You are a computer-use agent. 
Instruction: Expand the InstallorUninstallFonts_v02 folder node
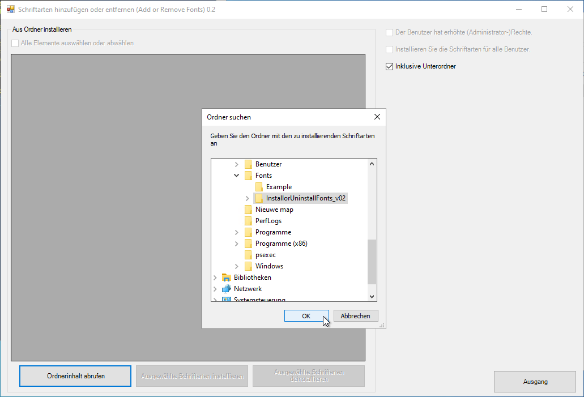click(x=248, y=198)
